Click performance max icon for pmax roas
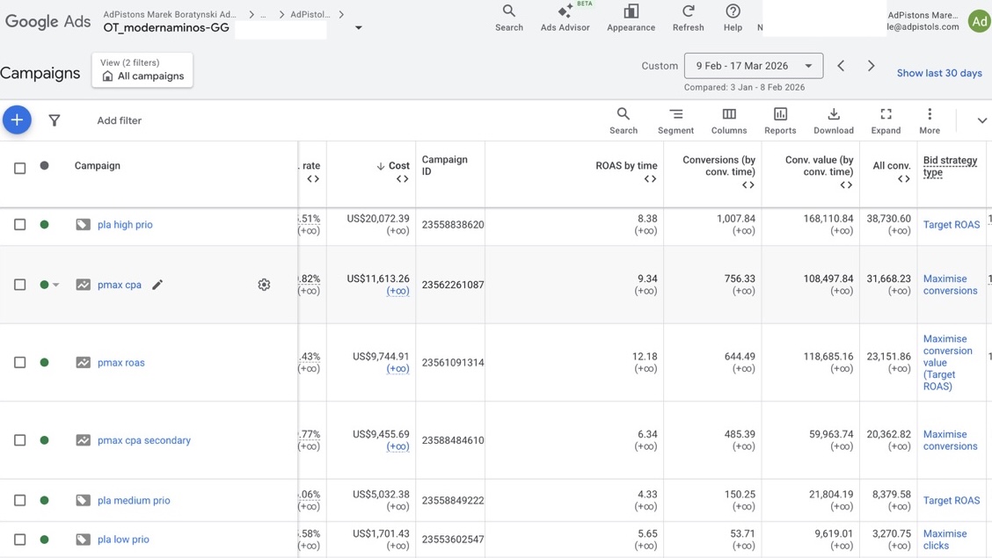The image size is (992, 558). click(x=83, y=362)
